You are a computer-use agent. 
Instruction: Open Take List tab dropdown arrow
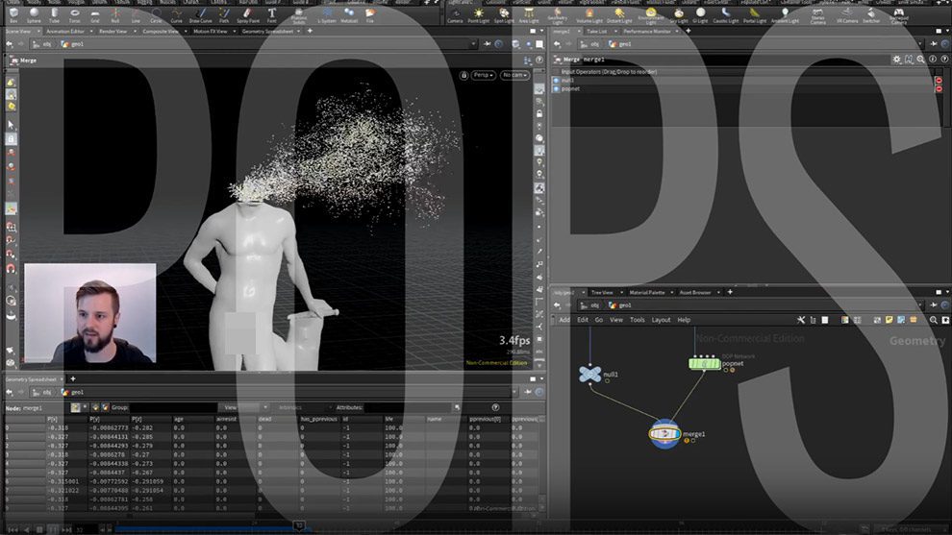615,31
